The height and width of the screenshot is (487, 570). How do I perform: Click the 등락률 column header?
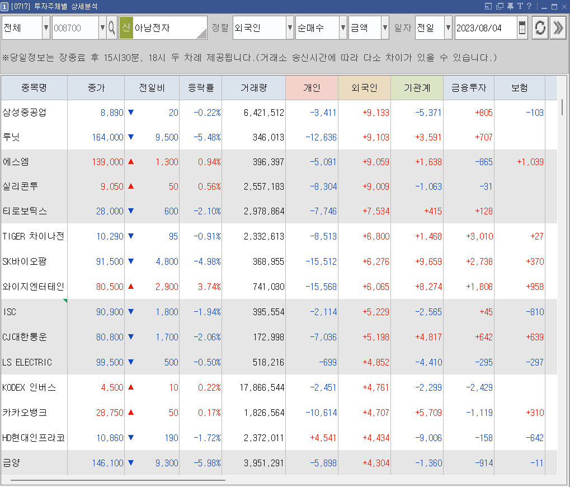tap(201, 88)
